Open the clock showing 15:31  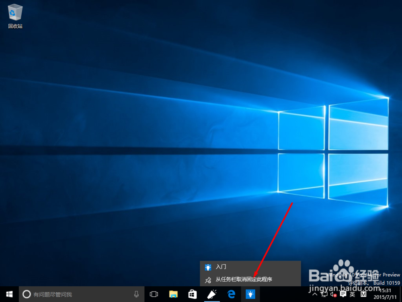[385, 294]
